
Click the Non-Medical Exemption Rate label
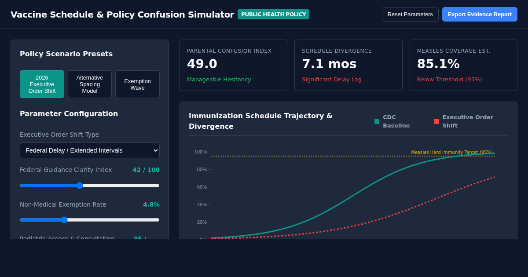click(63, 204)
